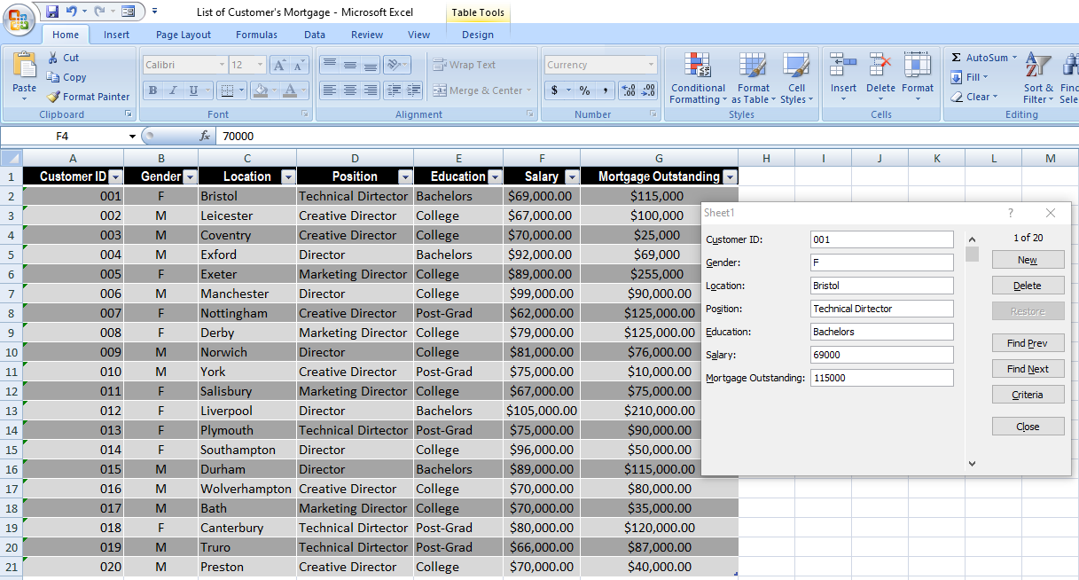Decrease font size with Shrink Font
The height and width of the screenshot is (580, 1079).
pyautogui.click(x=299, y=65)
